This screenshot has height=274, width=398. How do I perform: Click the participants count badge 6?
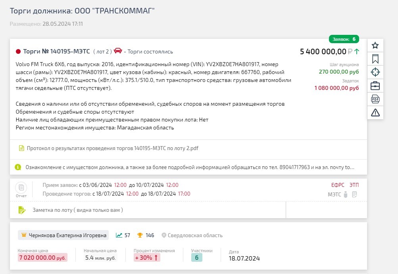pyautogui.click(x=196, y=257)
